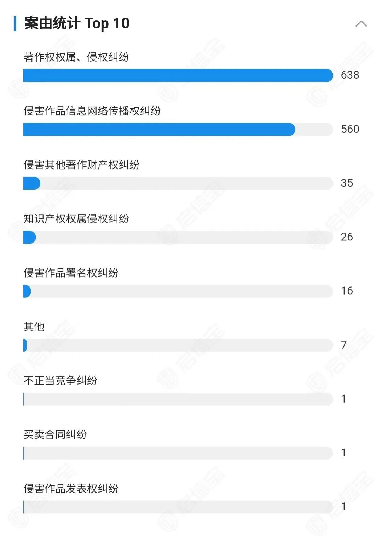This screenshot has height=546, width=382.
Task: Select the 侵害作品署名权纠纷 label
Action: 71,273
